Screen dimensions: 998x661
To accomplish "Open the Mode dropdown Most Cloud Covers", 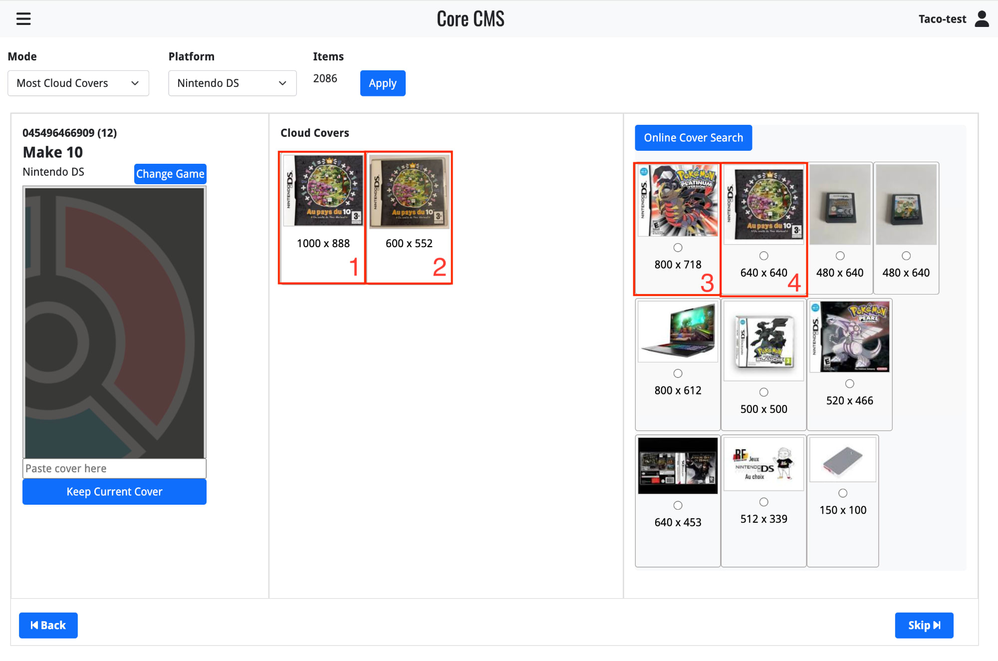I will point(78,83).
